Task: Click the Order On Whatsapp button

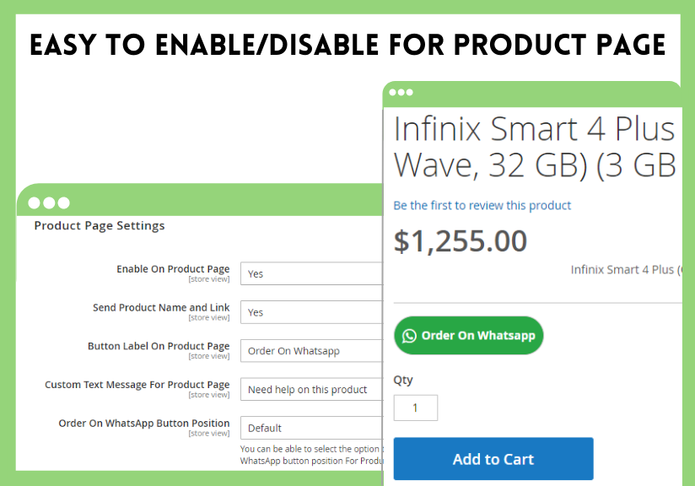Action: coord(468,336)
